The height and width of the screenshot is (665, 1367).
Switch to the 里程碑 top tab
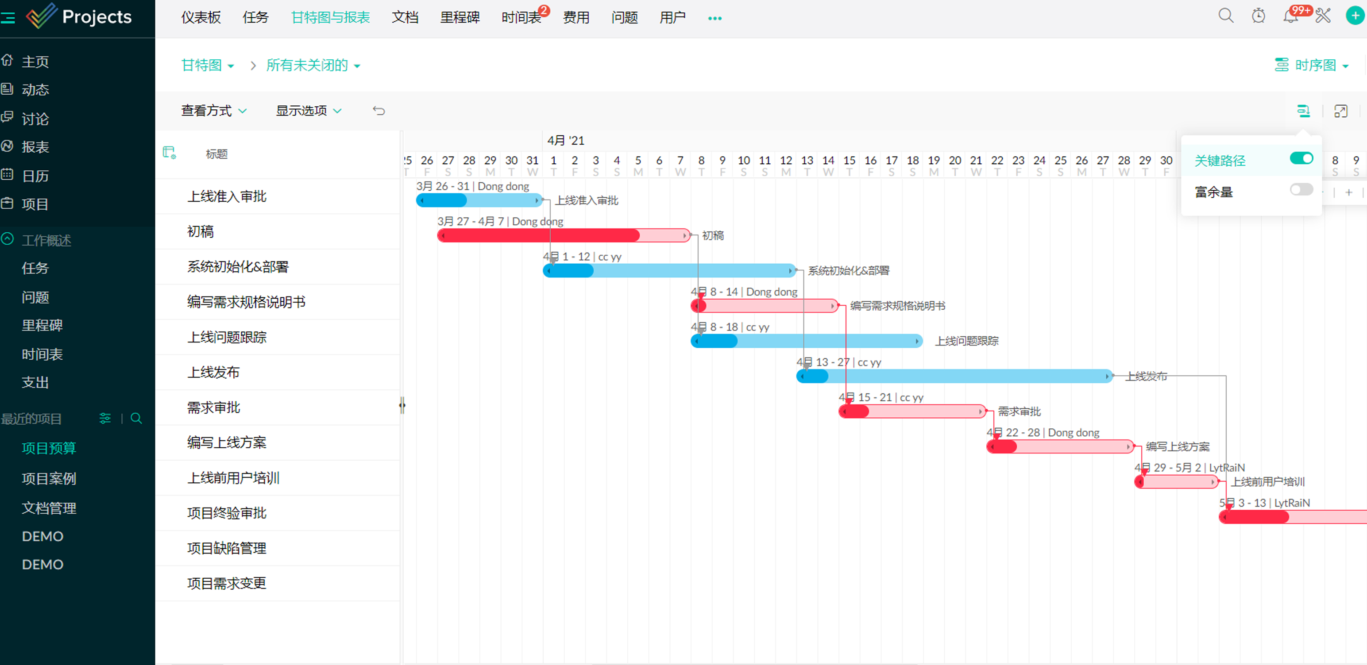pyautogui.click(x=460, y=17)
